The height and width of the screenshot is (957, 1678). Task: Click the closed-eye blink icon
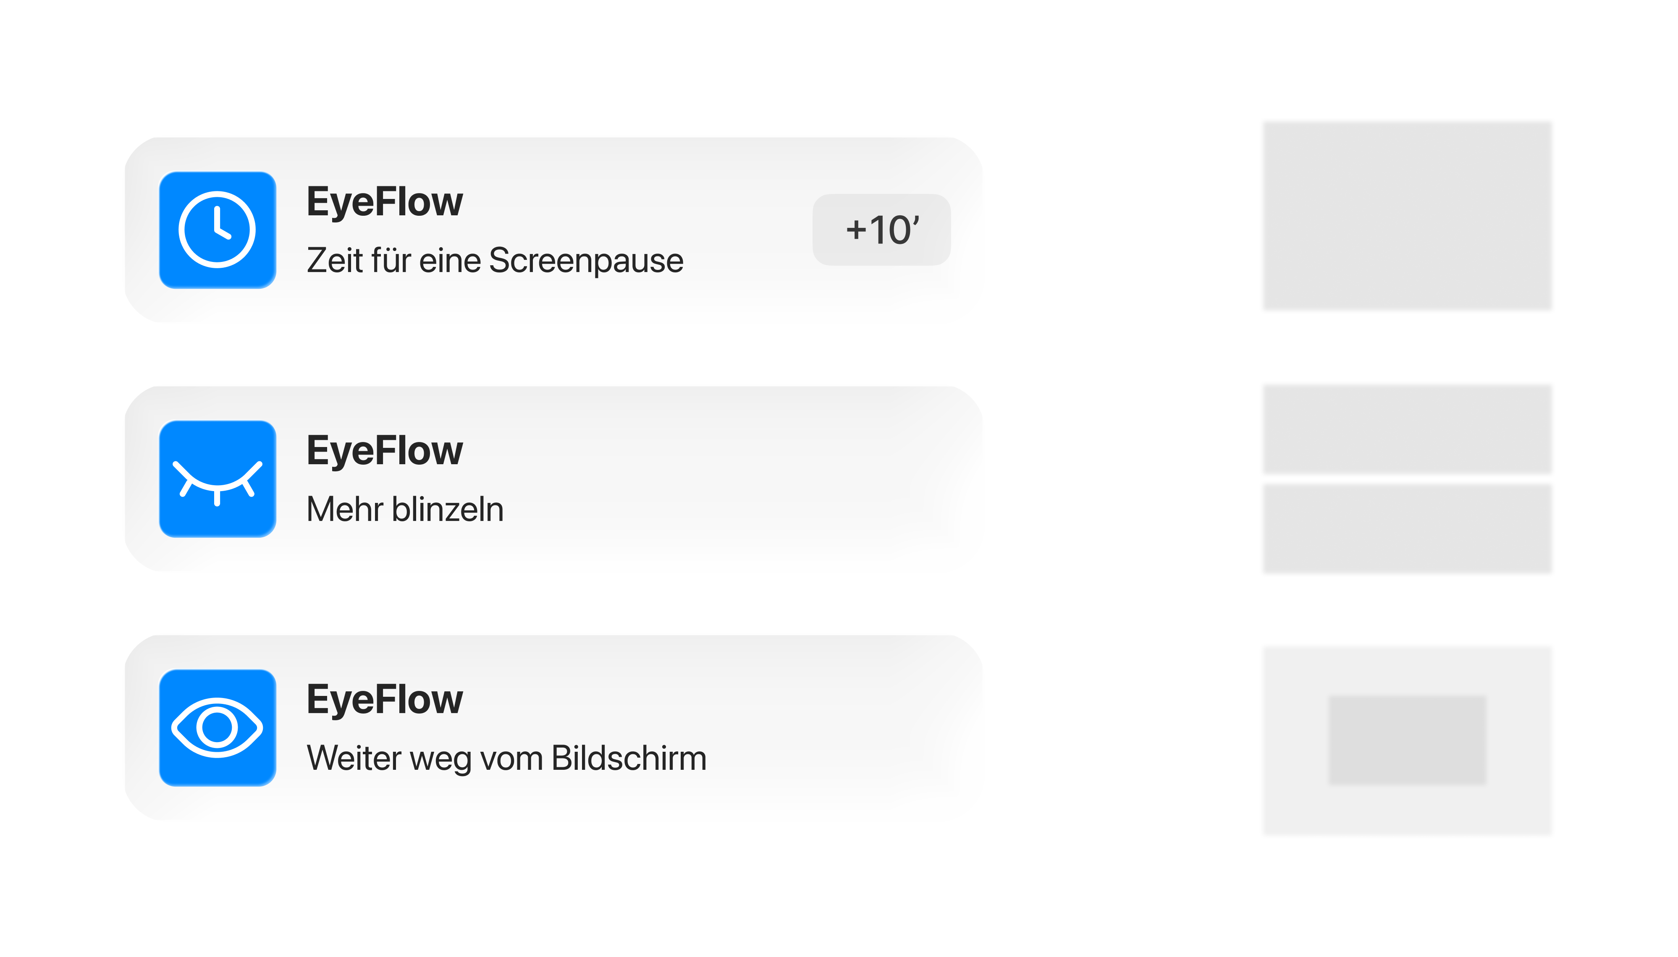click(217, 479)
